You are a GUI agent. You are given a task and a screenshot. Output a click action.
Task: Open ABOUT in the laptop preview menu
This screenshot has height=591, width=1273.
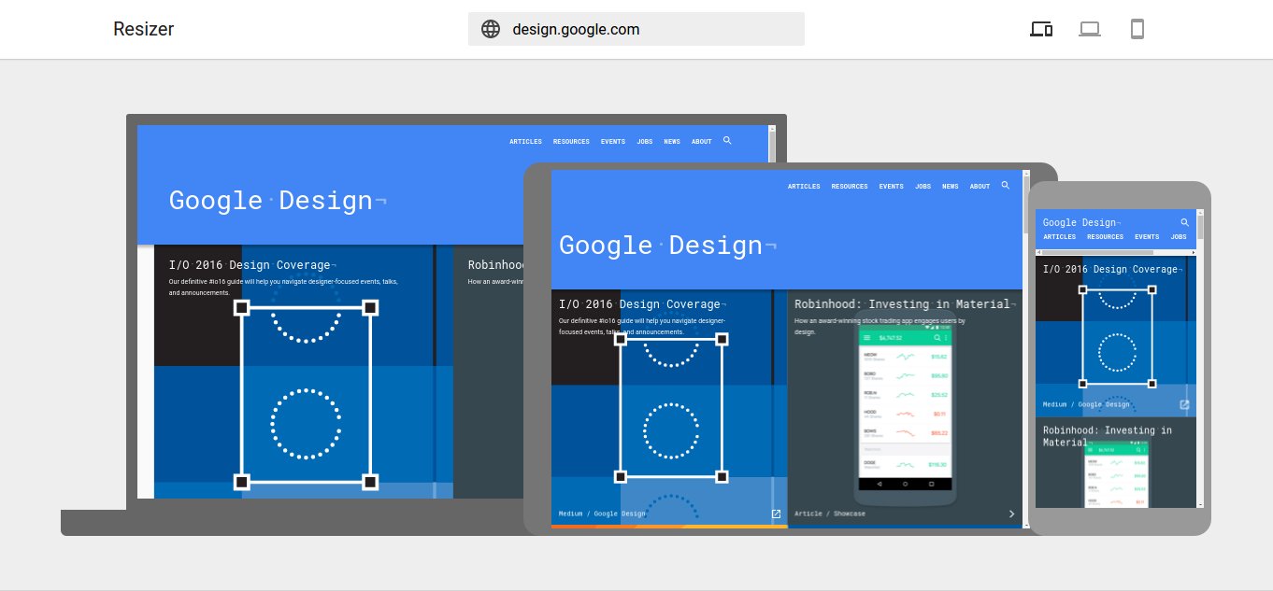(x=701, y=142)
